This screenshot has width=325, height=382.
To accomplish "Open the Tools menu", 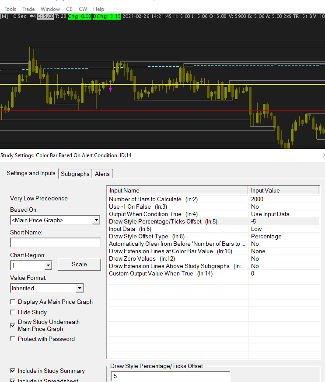I will (x=10, y=9).
